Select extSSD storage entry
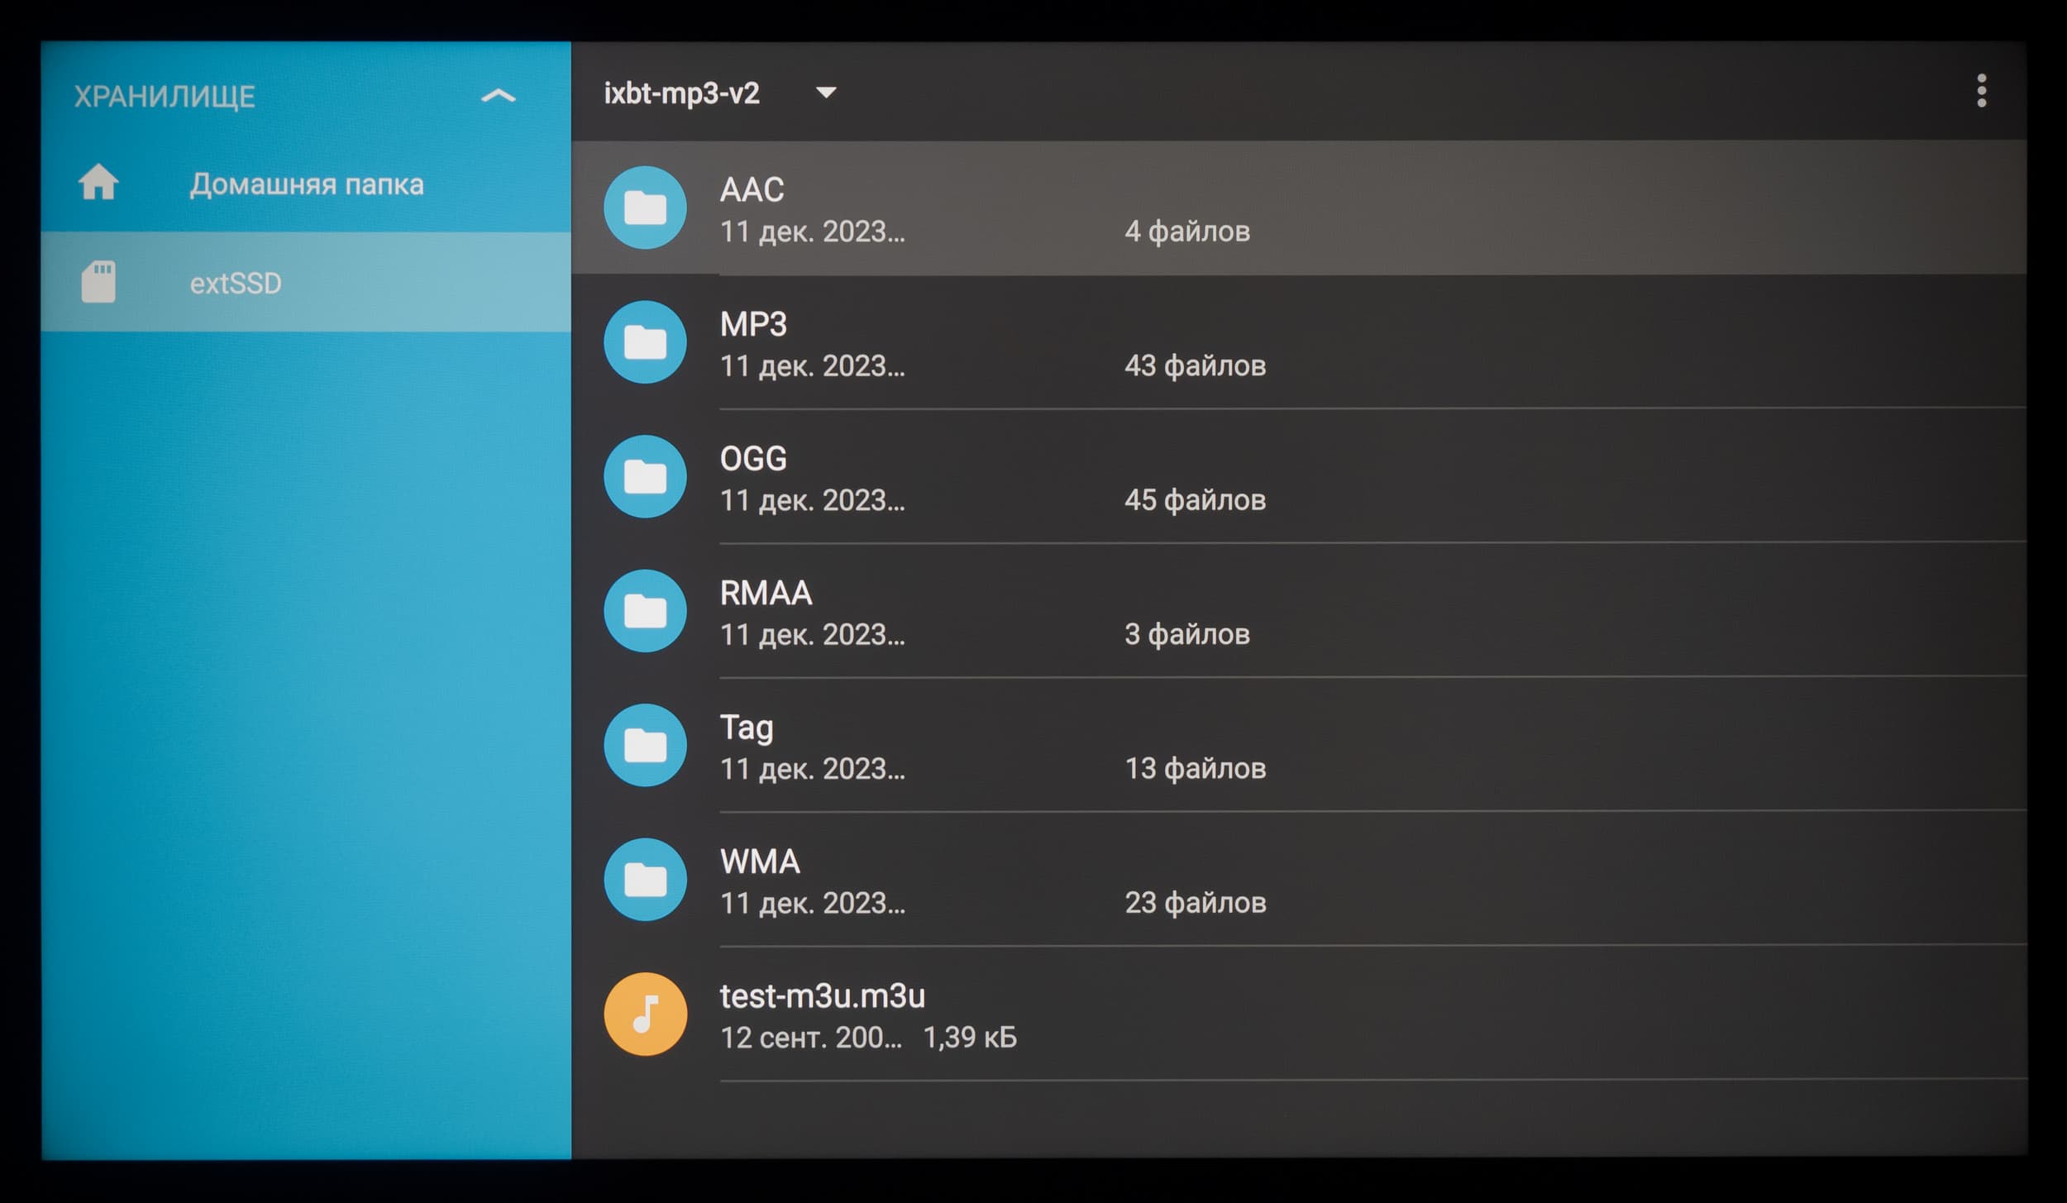This screenshot has width=2067, height=1203. pyautogui.click(x=236, y=284)
